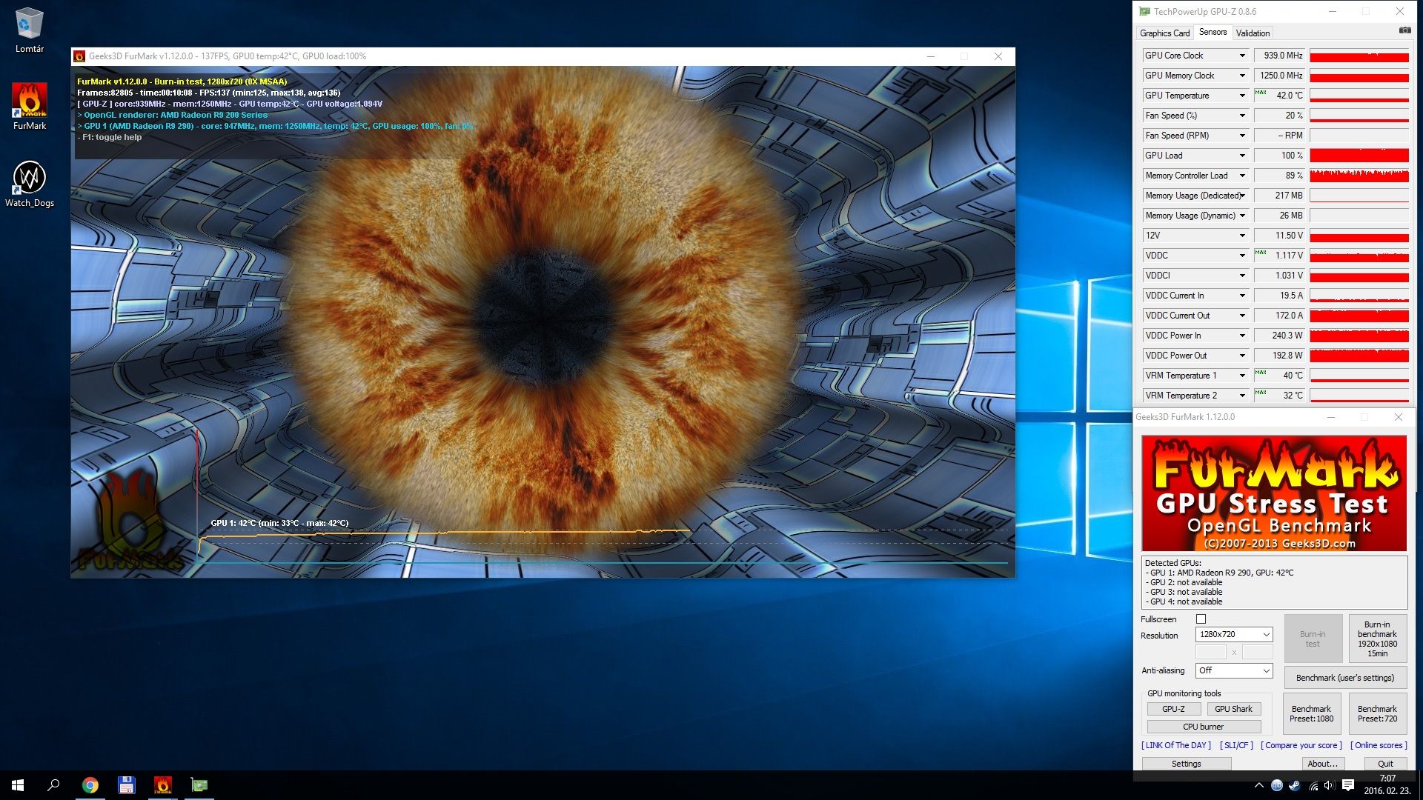Open the Lomtár recycle bin desktop icon
This screenshot has height=800, width=1423.
[x=29, y=30]
